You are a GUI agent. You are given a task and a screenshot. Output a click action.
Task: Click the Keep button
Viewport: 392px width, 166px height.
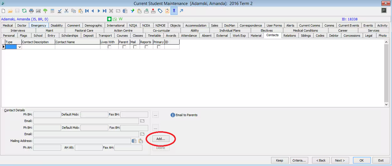(280, 160)
